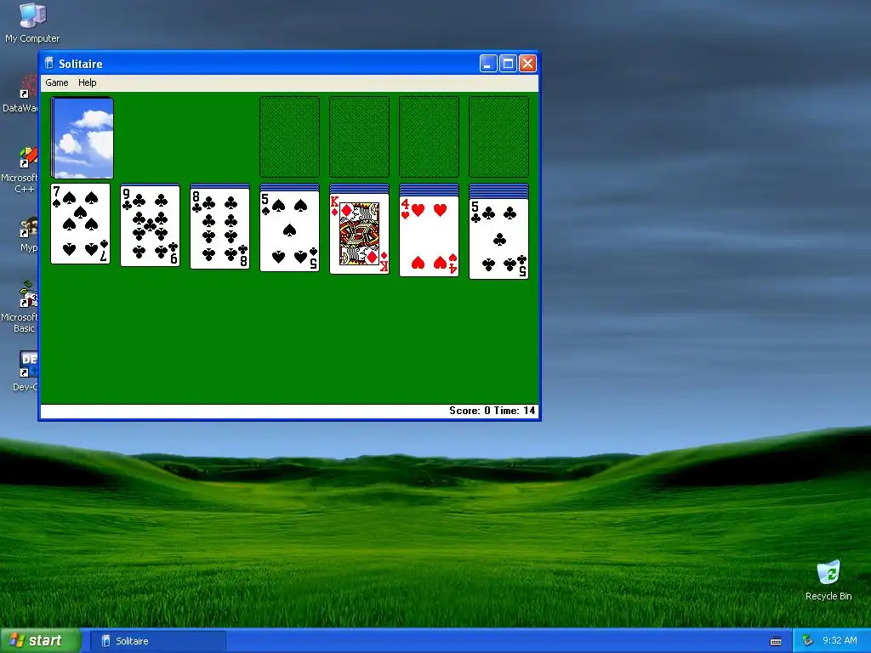
Task: Click the Score and Time status text
Action: [492, 411]
